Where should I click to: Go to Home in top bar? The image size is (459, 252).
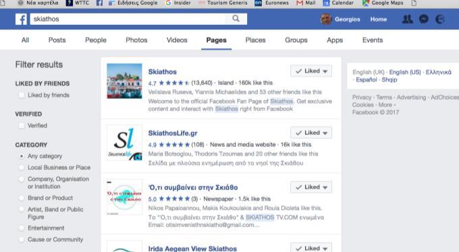tap(378, 20)
